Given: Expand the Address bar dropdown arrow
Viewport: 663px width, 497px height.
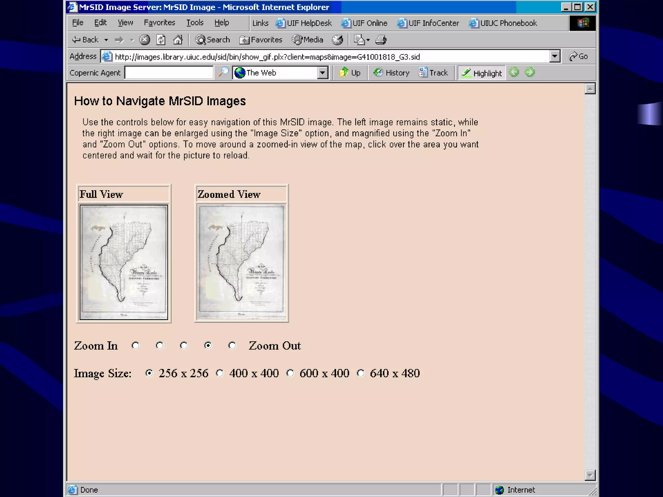Looking at the screenshot, I should (x=555, y=56).
